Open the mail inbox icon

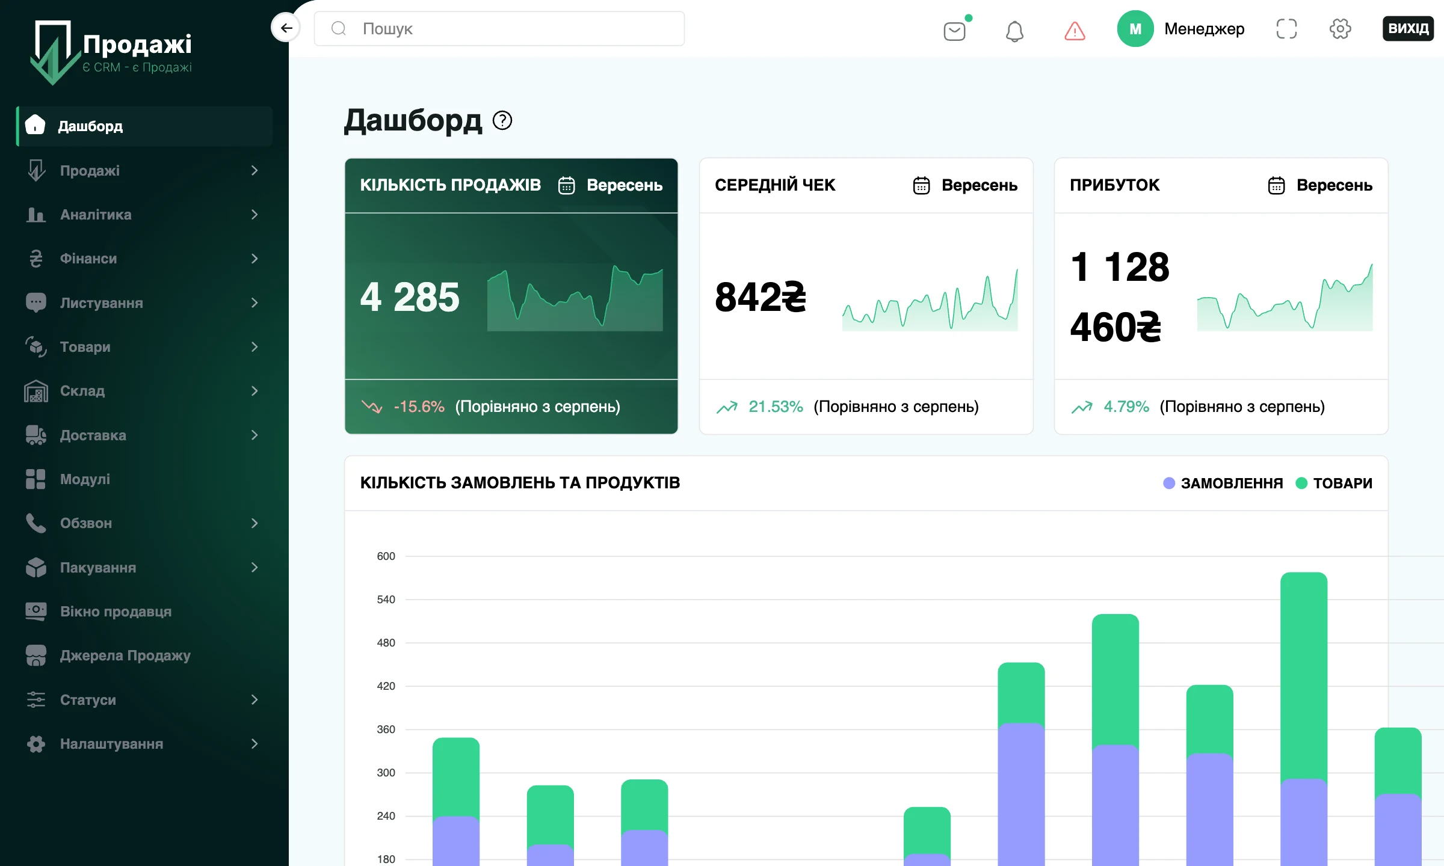(x=955, y=31)
